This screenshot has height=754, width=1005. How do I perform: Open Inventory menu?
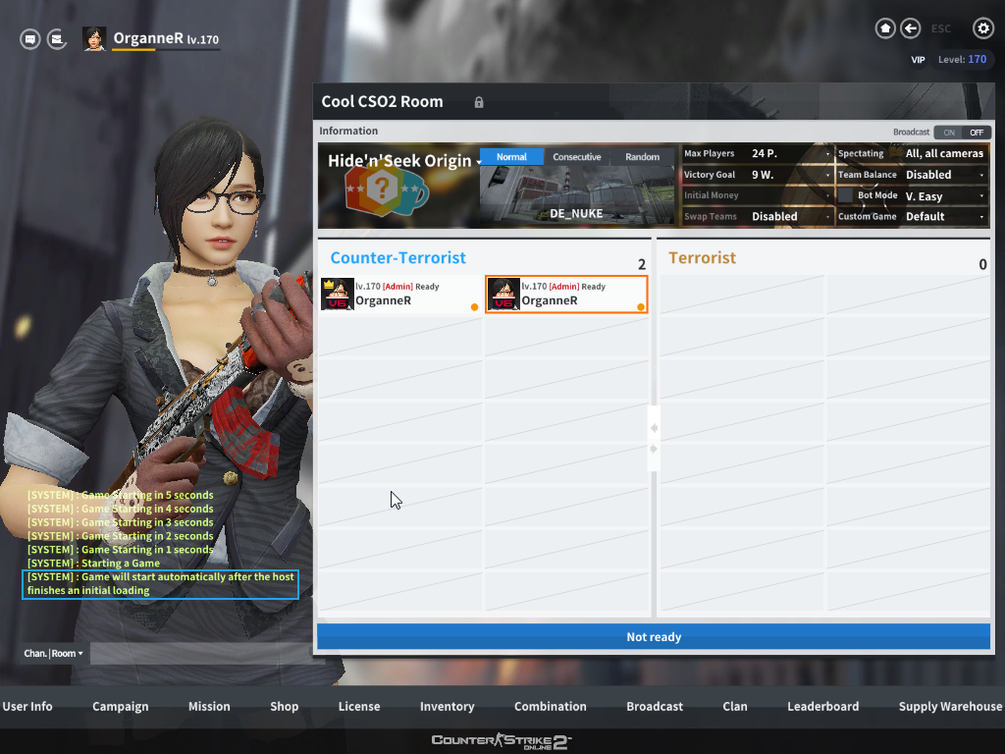click(x=447, y=707)
